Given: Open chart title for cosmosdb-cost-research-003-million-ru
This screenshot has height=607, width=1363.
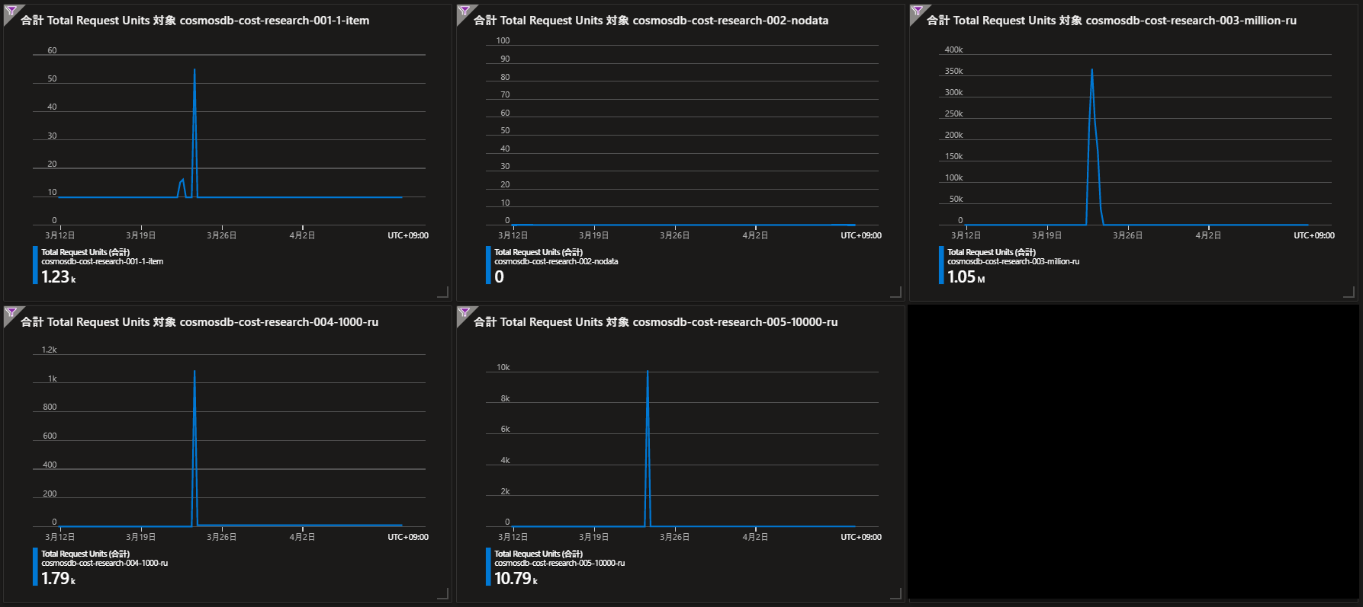Looking at the screenshot, I should point(1111,21).
